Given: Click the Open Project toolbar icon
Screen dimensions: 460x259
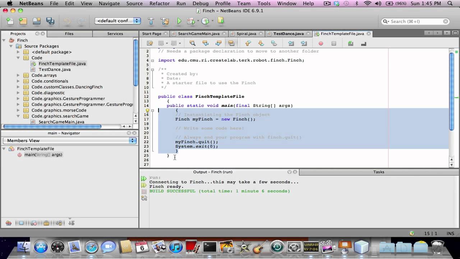Looking at the screenshot, I should pos(37,21).
